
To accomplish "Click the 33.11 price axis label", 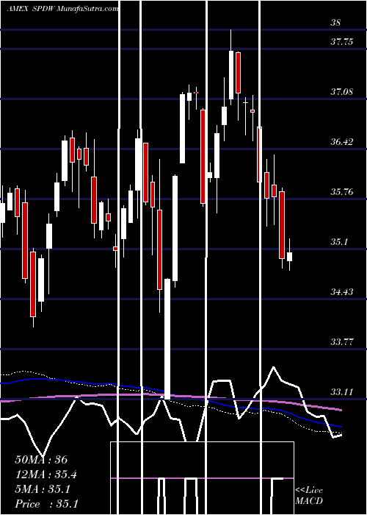I will pos(342,392).
